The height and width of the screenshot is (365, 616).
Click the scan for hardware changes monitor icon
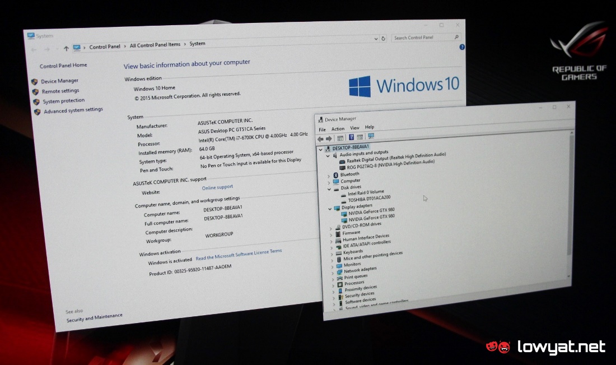371,136
